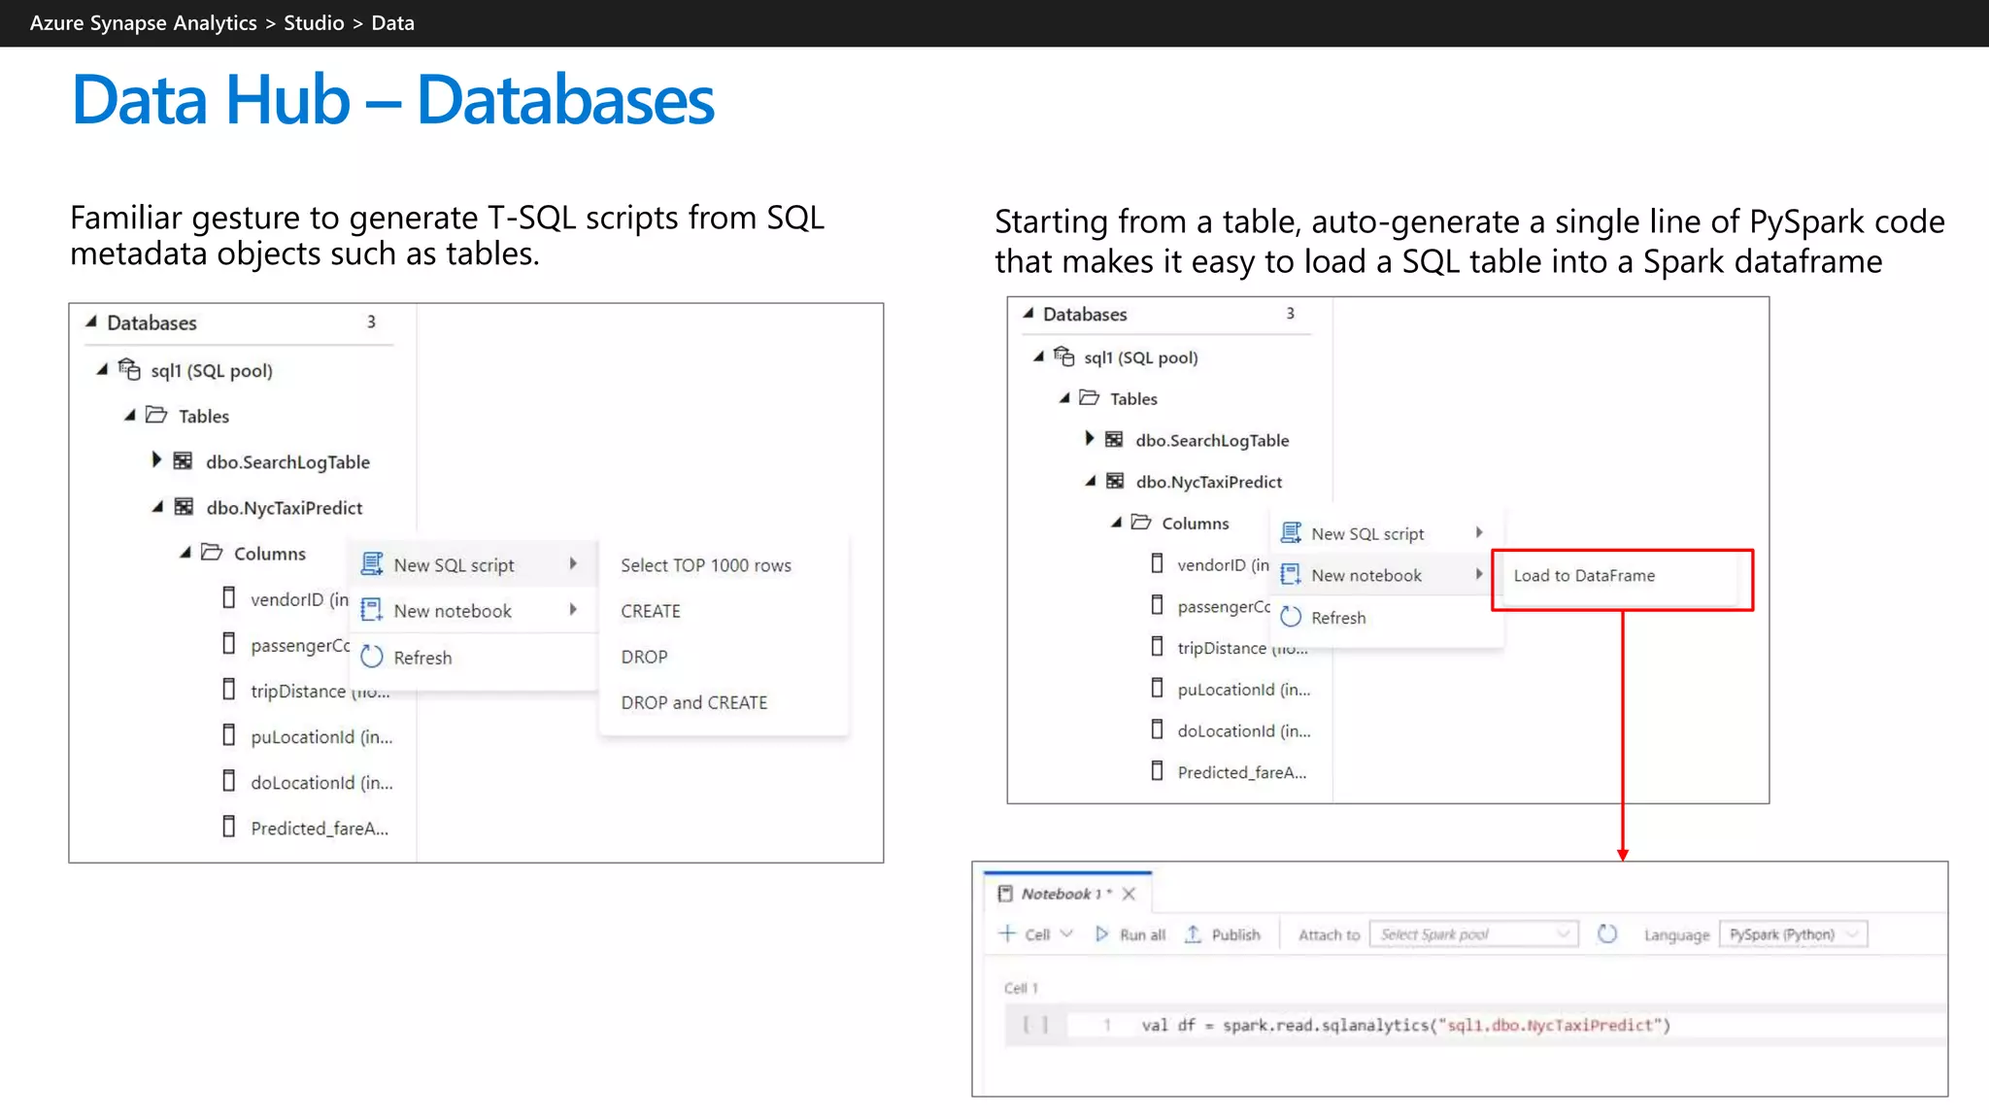
Task: Click Tables folder icon in left panel
Action: 156,415
